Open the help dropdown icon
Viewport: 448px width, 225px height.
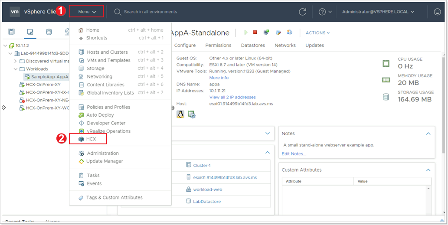[x=325, y=12]
